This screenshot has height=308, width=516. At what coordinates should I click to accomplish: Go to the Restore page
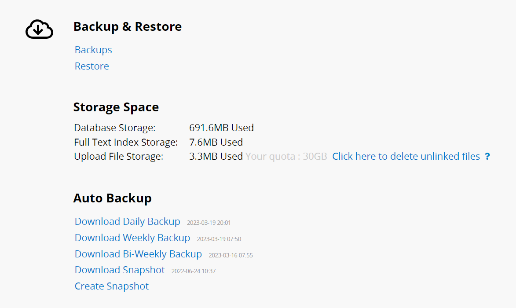(92, 66)
